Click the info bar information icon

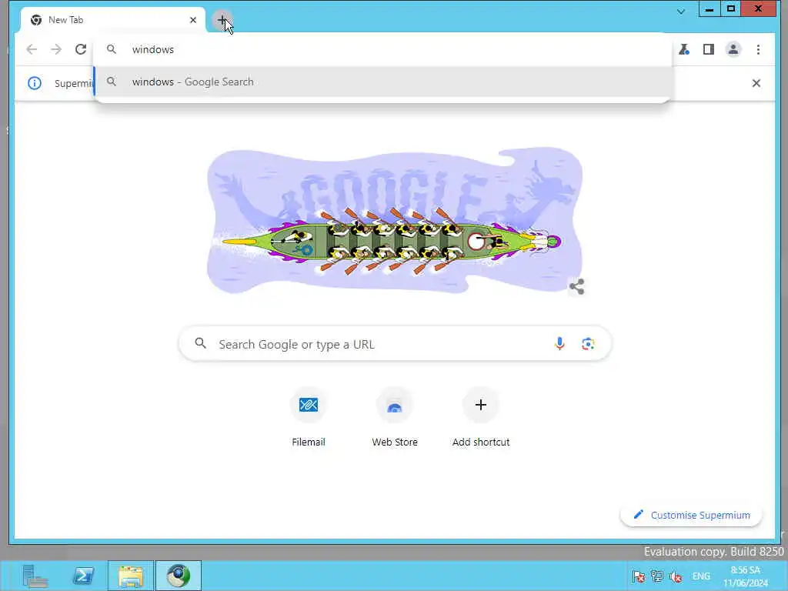35,83
